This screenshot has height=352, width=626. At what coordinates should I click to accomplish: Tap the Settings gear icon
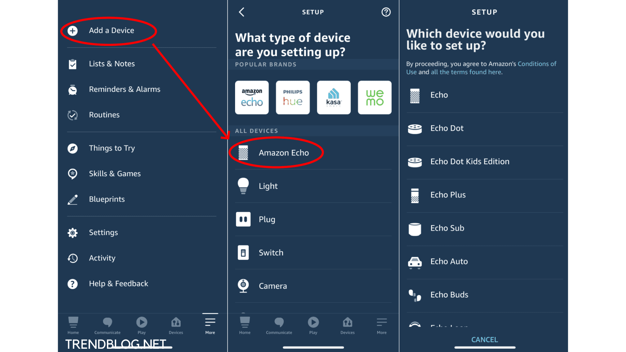coord(72,233)
